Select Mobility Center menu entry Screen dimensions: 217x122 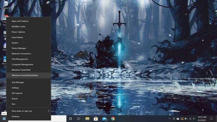tap(28, 26)
